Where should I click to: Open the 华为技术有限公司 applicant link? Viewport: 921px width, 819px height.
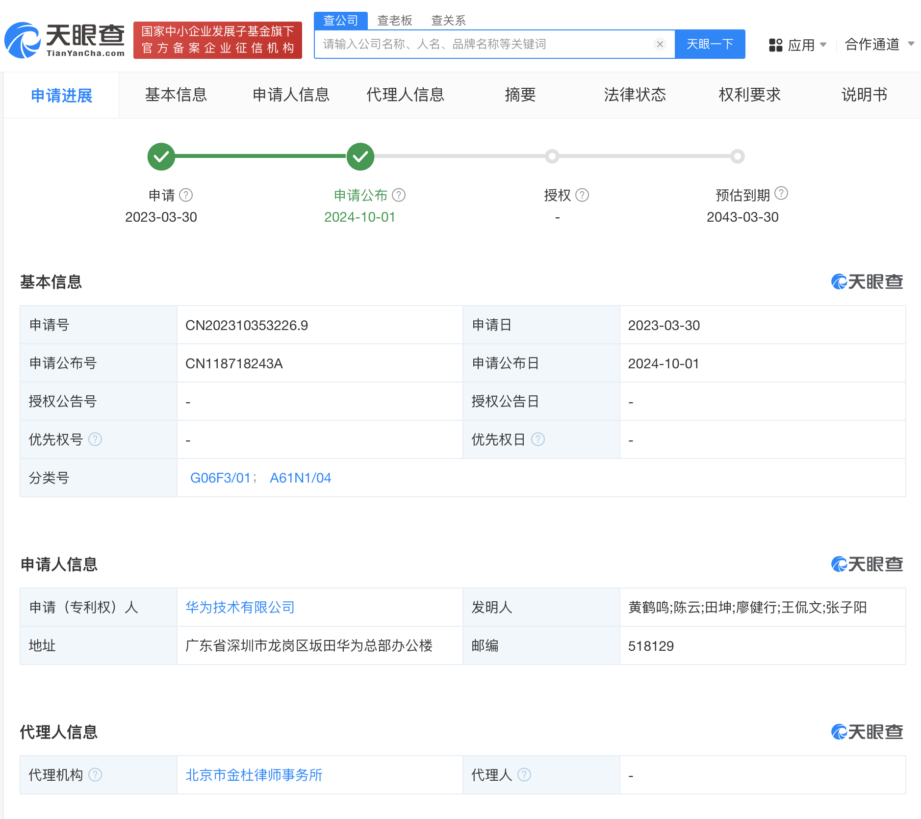(x=239, y=607)
